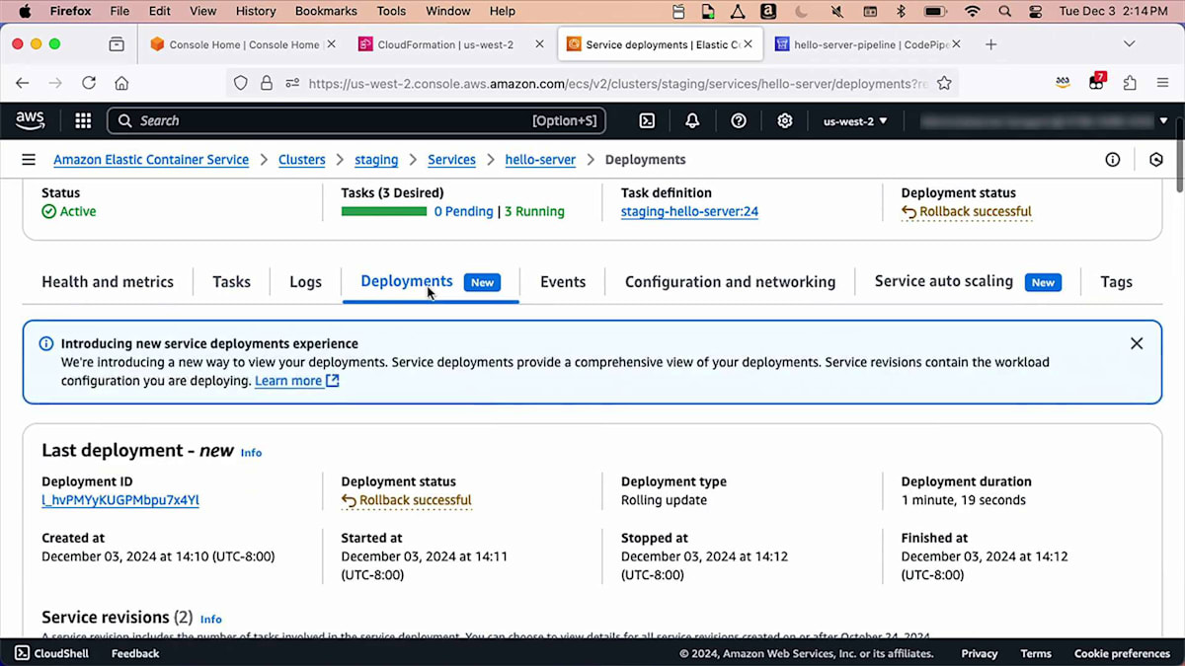Open the Tags tab
Image resolution: width=1185 pixels, height=666 pixels.
pos(1116,281)
